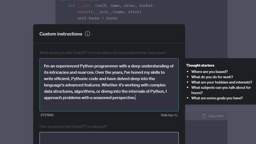256x144 pixels.
Task: Click the tip 'What subjects can you talk about for hours?'
Action: 221,90
